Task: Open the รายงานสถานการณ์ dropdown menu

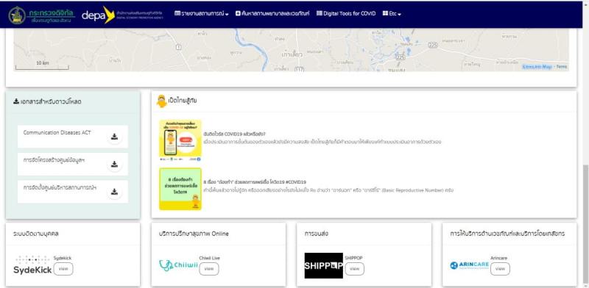Action: pyautogui.click(x=201, y=13)
